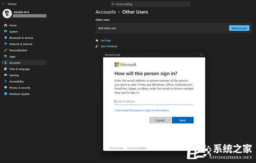The height and width of the screenshot is (163, 256).
Task: Click the Email or phone field
Action: [x=154, y=101]
